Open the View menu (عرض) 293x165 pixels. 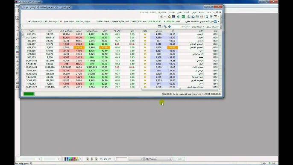pyautogui.click(x=194, y=12)
